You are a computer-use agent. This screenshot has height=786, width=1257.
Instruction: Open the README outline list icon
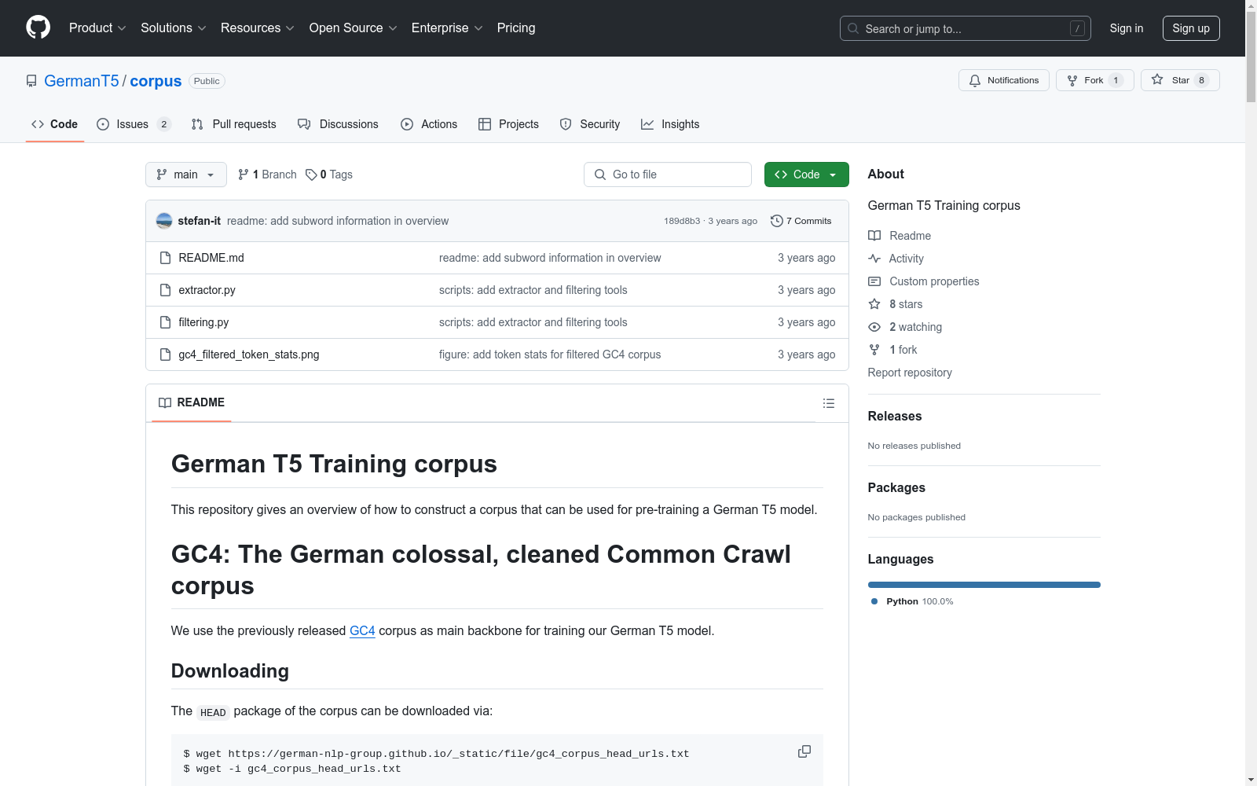(x=828, y=403)
